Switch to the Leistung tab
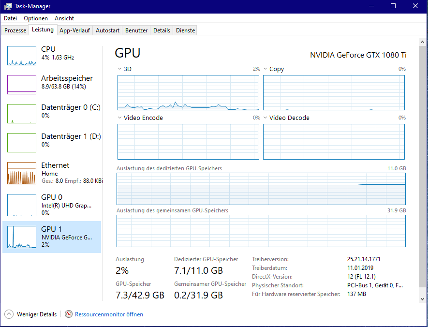Image resolution: width=428 pixels, height=327 pixels. [43, 30]
